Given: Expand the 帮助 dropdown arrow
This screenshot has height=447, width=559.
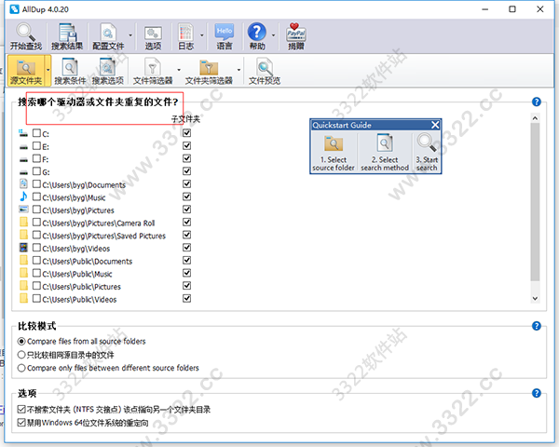Looking at the screenshot, I should click(x=273, y=35).
